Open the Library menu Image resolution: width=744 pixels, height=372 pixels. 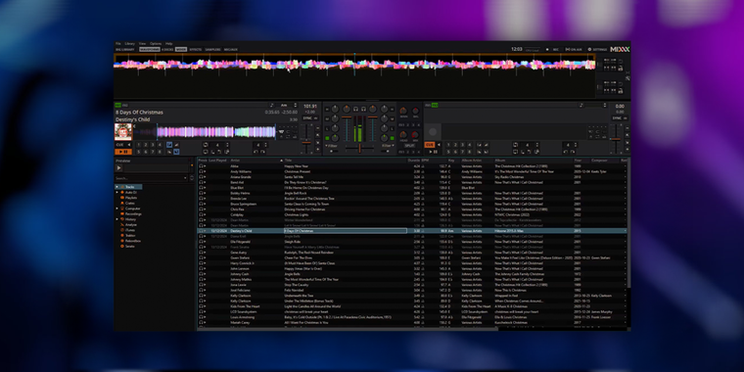(x=129, y=44)
